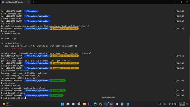
Task: Click the '[master (root-commit) 176356d] Website!' line
Action: tap(24, 73)
